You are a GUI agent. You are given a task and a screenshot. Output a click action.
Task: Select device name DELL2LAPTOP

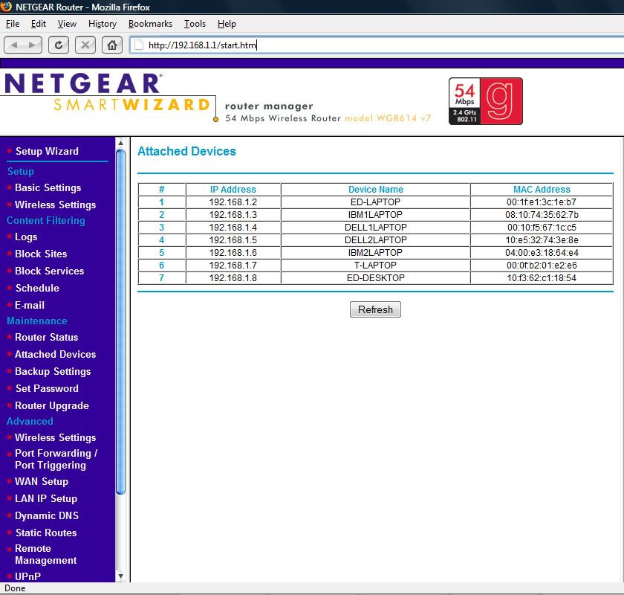[375, 240]
